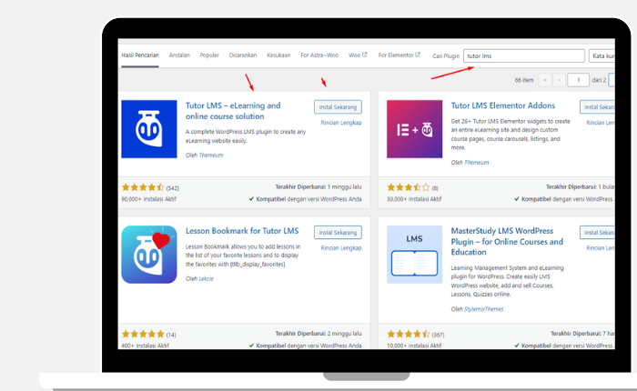Screen dimensions: 637x391
Task: Click Lesson Bookmark five-star rating (14)
Action: [x=143, y=334]
